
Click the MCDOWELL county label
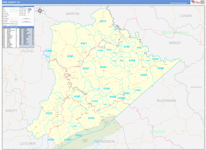pyautogui.click(x=196, y=87)
